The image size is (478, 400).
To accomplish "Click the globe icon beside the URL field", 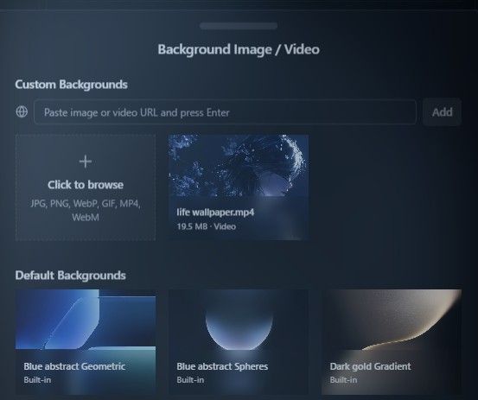I will click(x=22, y=111).
